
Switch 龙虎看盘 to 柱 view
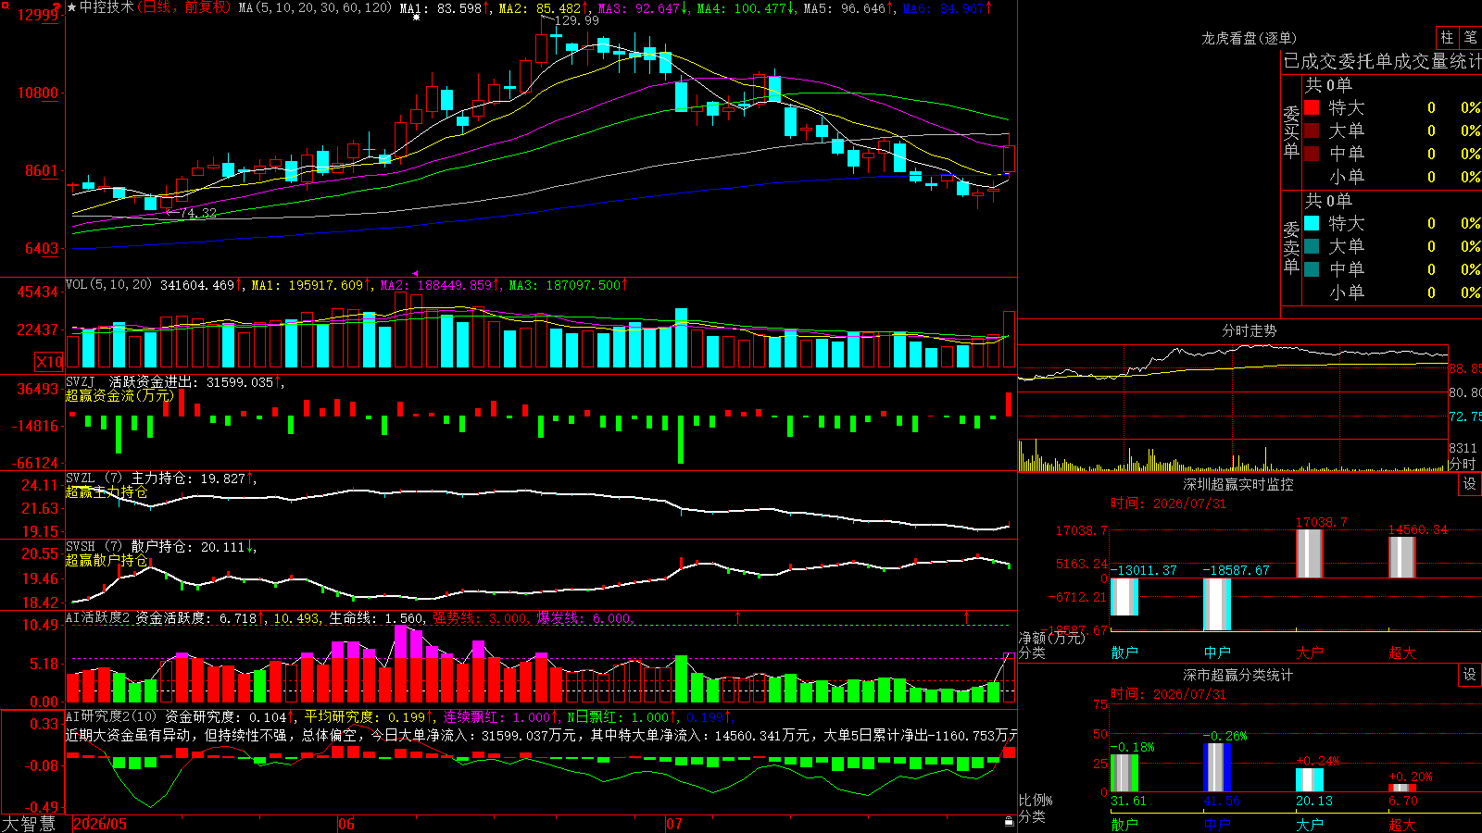(x=1447, y=37)
